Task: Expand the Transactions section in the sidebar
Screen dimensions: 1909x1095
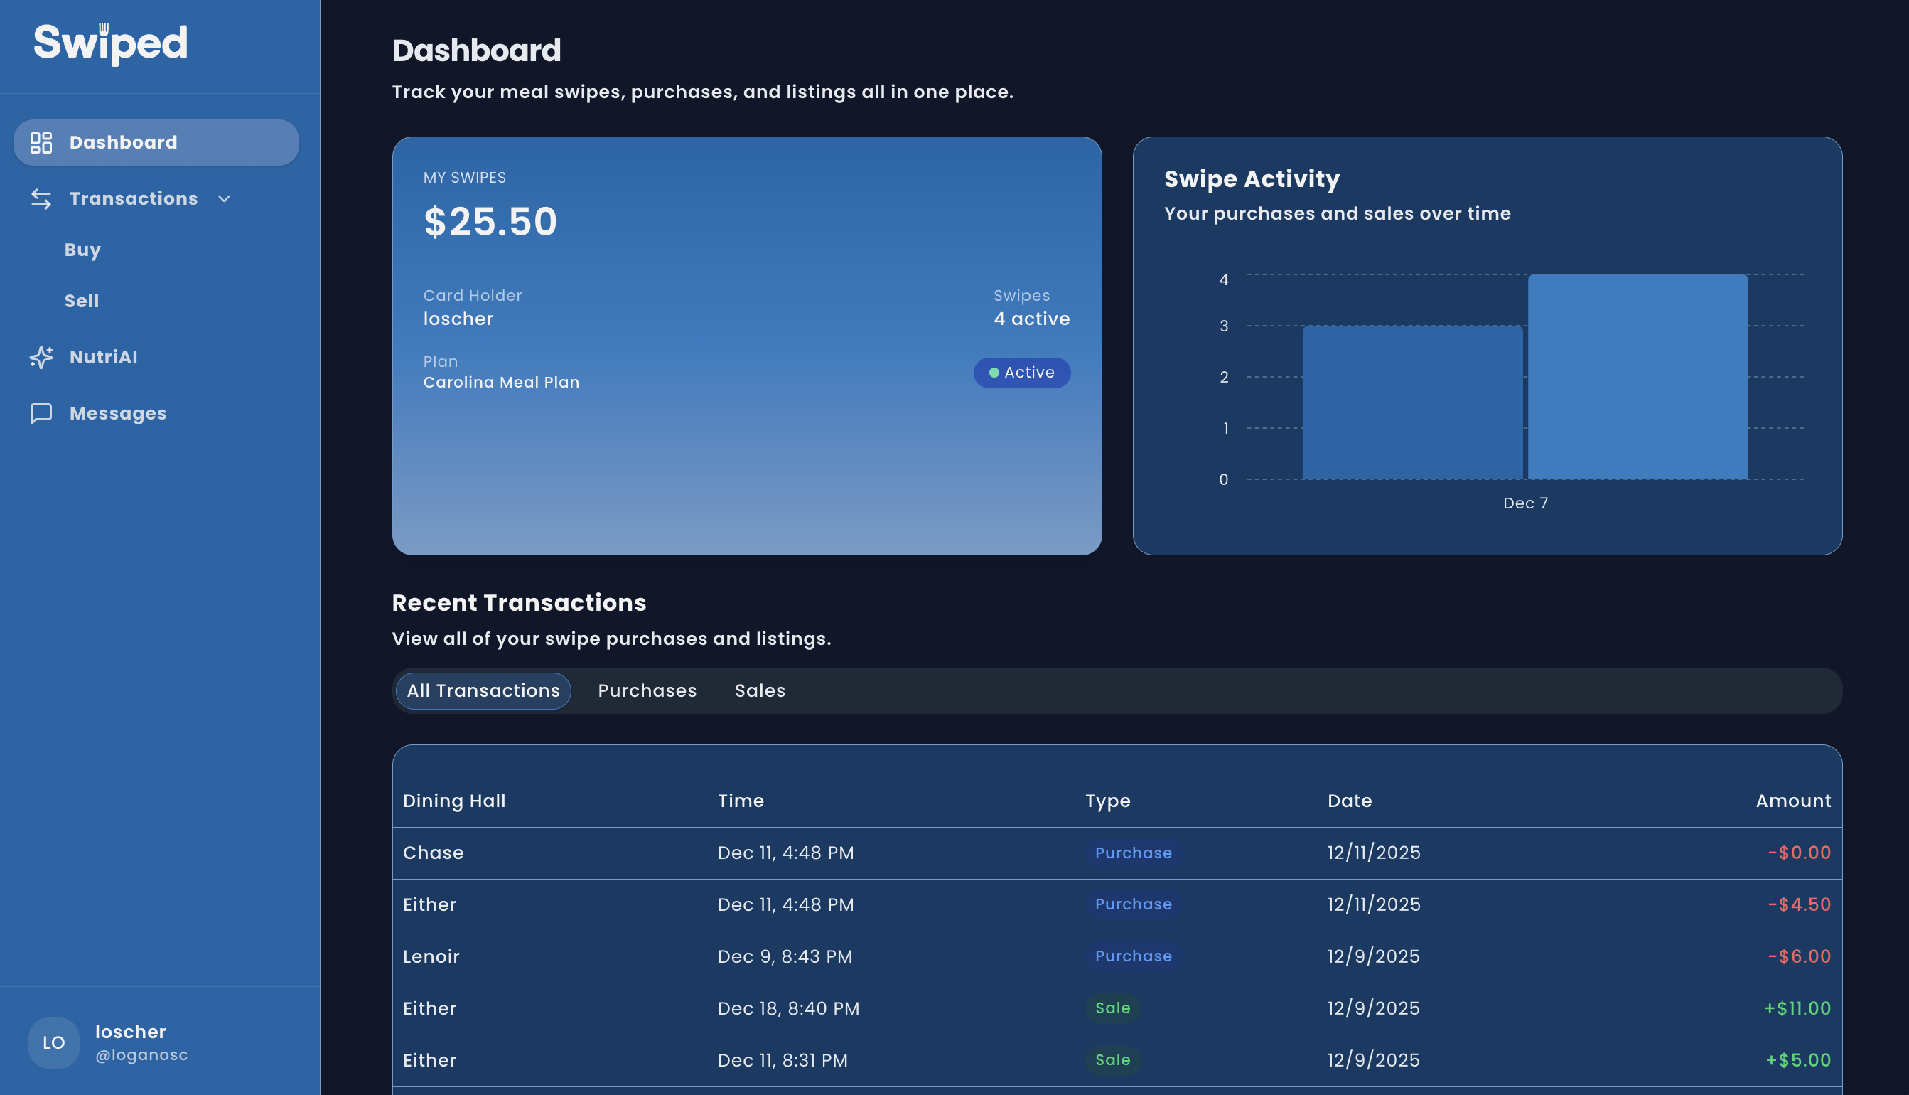Action: point(134,198)
